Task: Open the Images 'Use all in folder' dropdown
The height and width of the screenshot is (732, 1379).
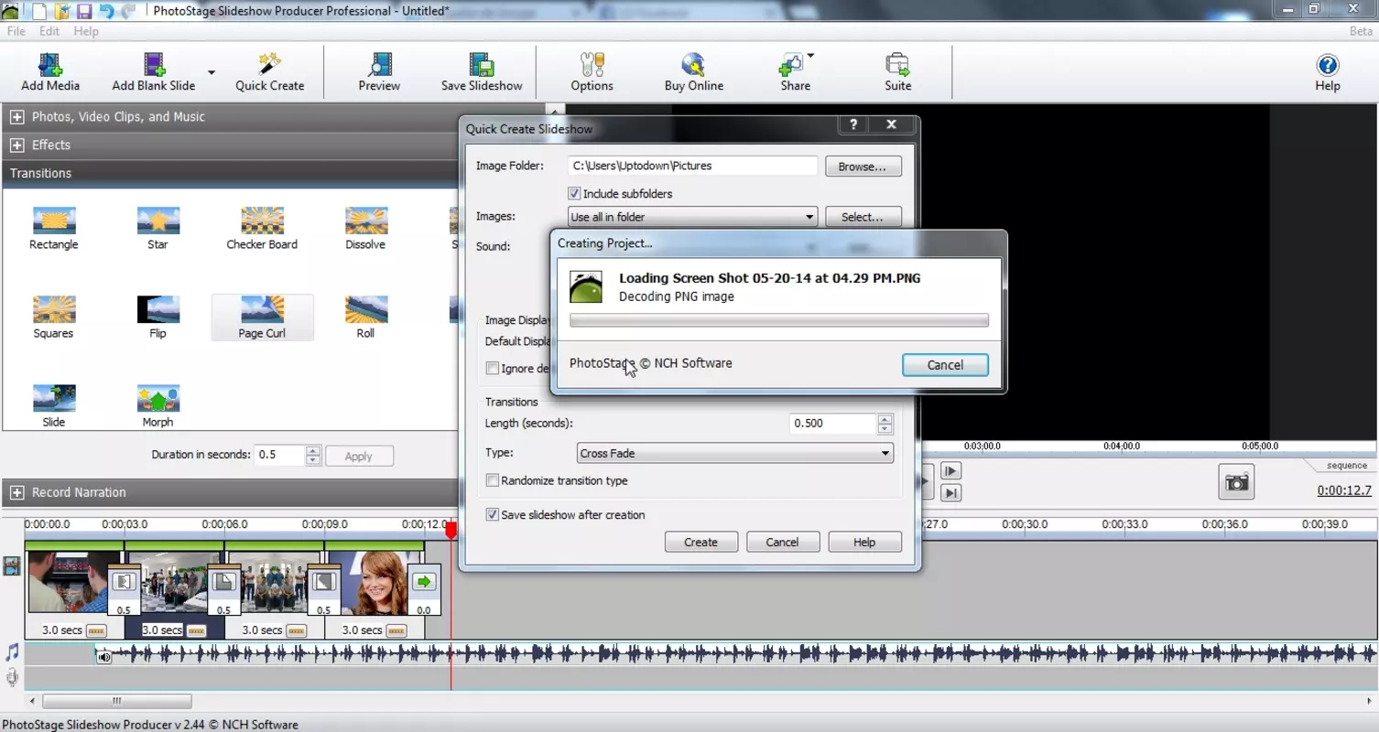Action: pos(692,217)
